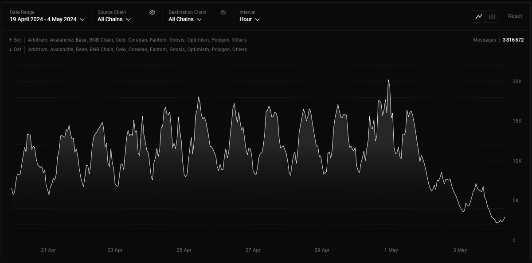
Task: Switch to bar chart view icon
Action: coord(492,16)
